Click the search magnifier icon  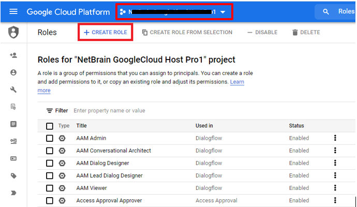[326, 11]
